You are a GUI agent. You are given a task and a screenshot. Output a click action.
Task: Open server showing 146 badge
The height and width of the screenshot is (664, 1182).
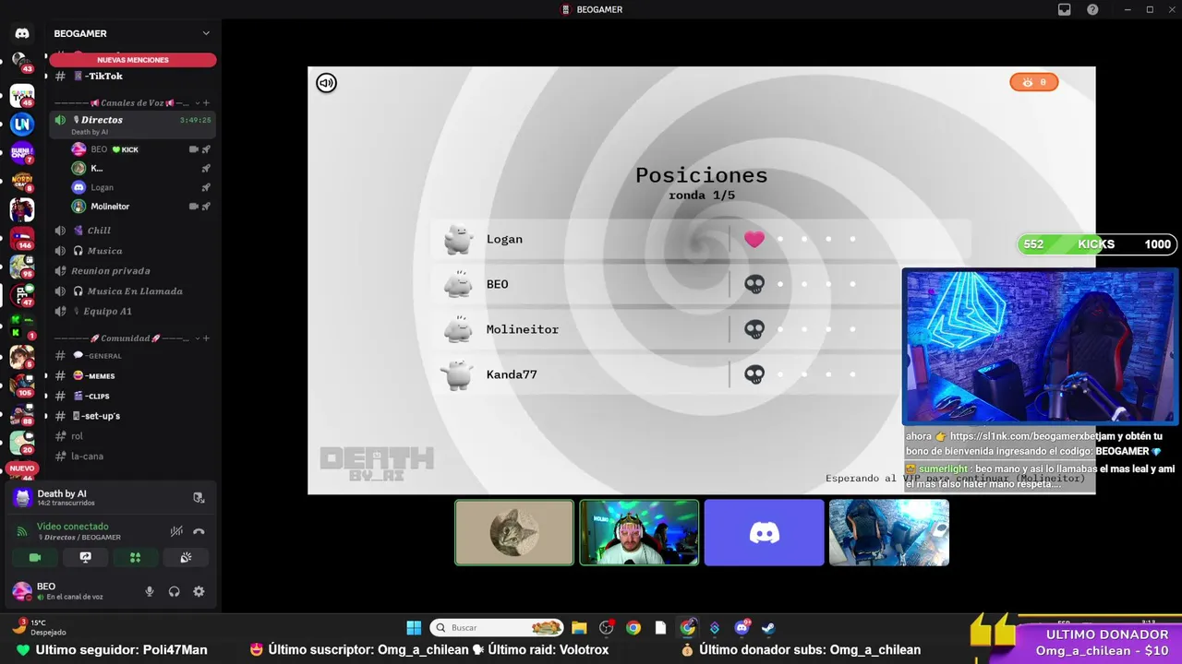22,238
